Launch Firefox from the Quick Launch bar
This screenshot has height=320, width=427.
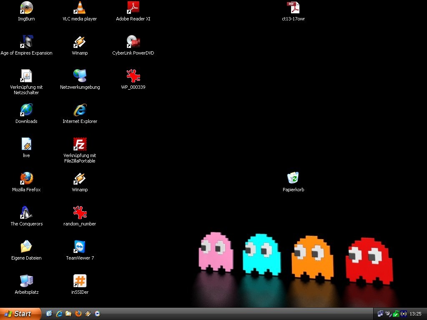[x=78, y=314]
